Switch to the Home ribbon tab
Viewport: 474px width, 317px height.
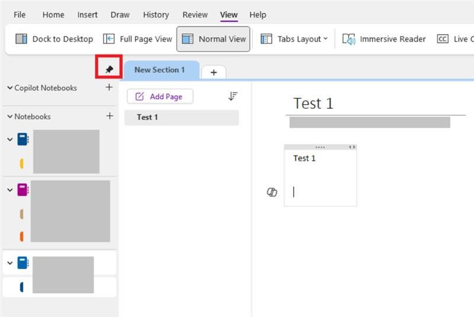53,14
